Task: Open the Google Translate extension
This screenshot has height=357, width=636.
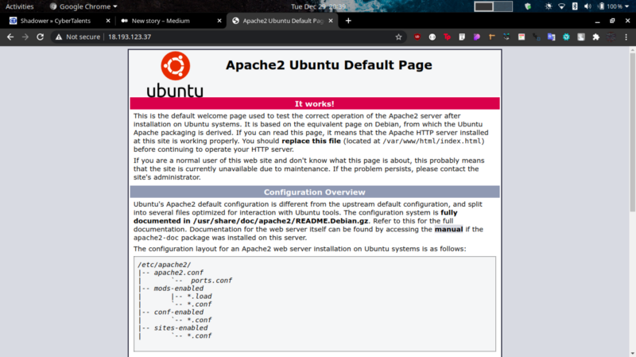Action: pos(551,37)
